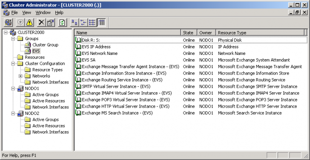The image size is (310, 160).
Task: Click the EVS group icon in tree
Action: pos(28,51)
